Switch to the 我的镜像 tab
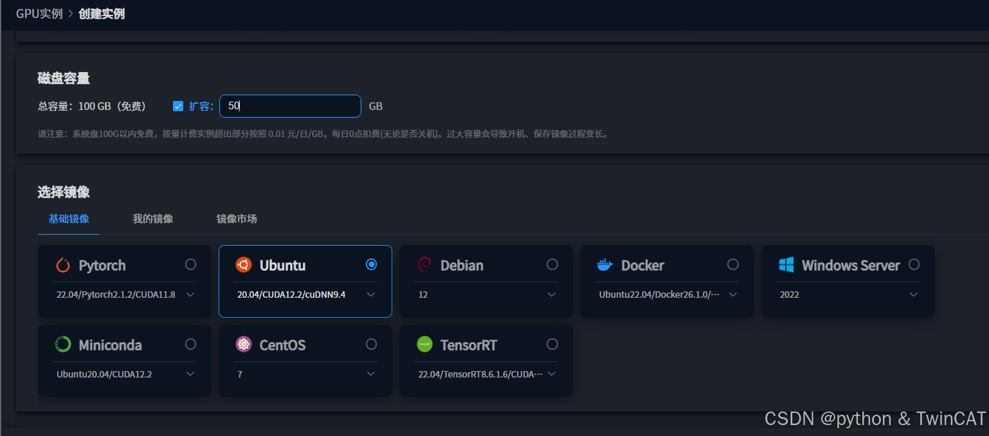 click(x=153, y=219)
